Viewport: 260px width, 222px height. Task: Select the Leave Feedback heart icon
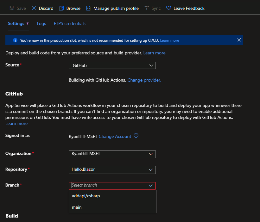click(x=168, y=8)
